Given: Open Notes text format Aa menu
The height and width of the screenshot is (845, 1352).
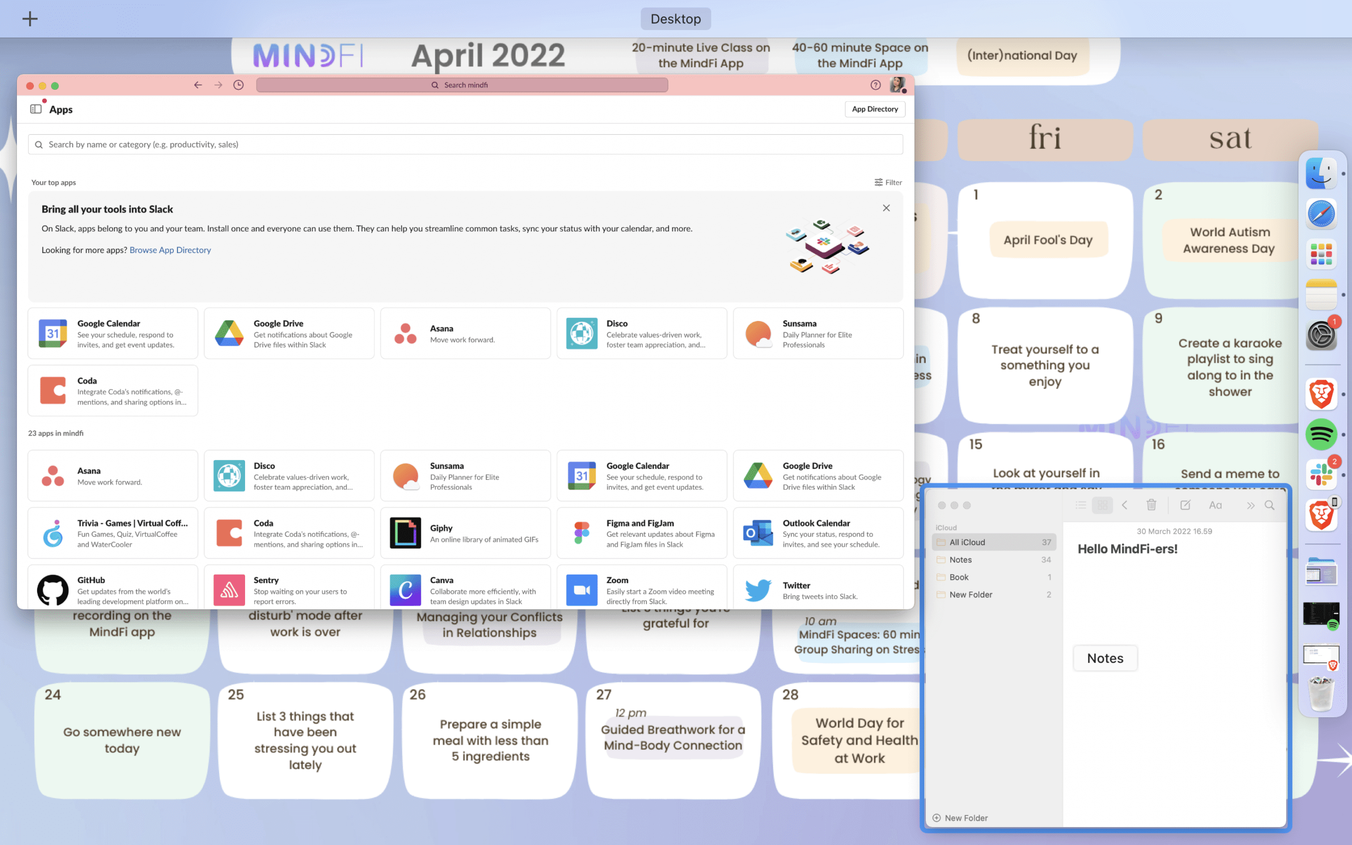Looking at the screenshot, I should [1215, 505].
